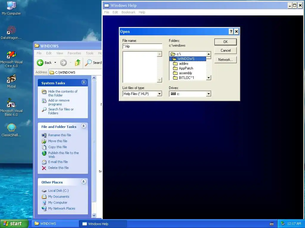
Task: Open the Back button history dropdown arrow
Action: point(55,63)
